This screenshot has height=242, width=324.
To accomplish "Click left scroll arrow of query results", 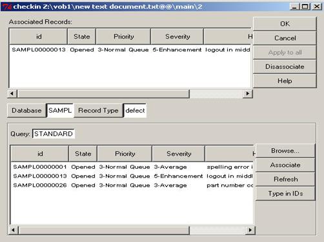I will click(14, 230).
